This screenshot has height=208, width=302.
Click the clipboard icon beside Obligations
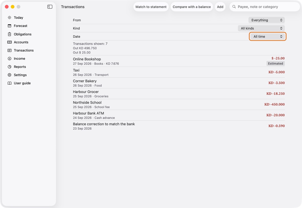pyautogui.click(x=9, y=34)
